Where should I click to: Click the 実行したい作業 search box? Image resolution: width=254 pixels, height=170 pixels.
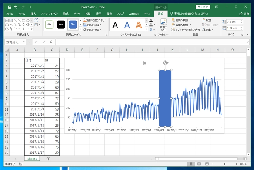coord(189,14)
